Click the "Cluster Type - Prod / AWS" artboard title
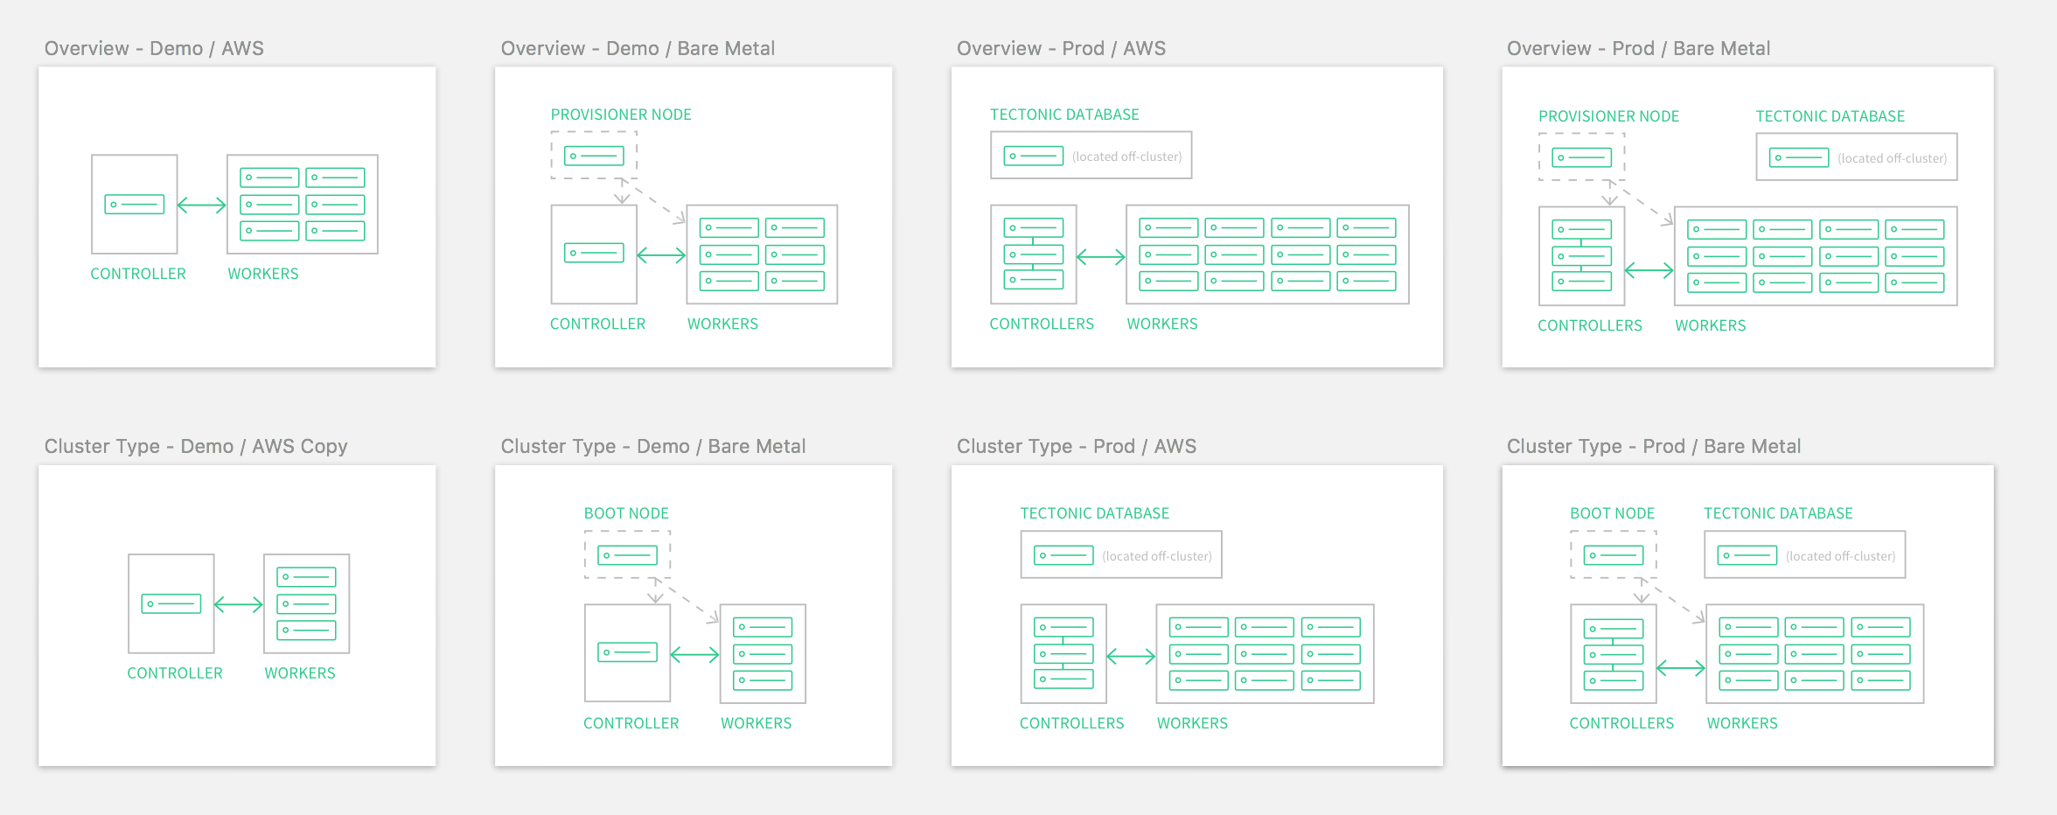The height and width of the screenshot is (815, 2057). point(1076,447)
